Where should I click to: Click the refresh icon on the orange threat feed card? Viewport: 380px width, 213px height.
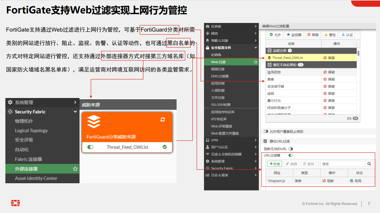[x=163, y=119]
